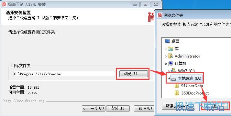Select the 库 libraries tree item
Viewport: 231px width, 116px height.
pyautogui.click(x=177, y=49)
